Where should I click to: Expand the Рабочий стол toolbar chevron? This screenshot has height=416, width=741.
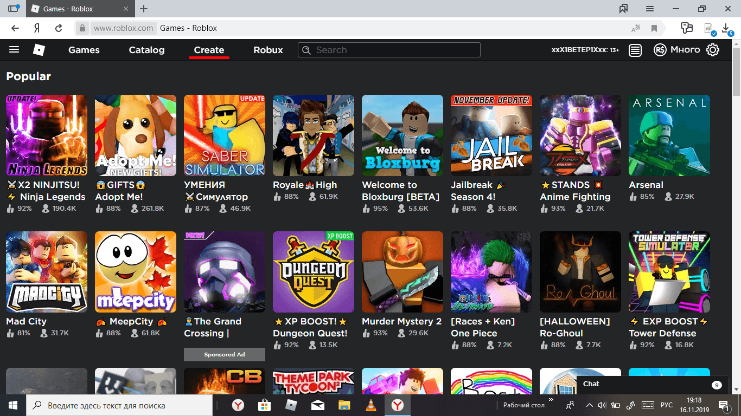[x=551, y=401]
